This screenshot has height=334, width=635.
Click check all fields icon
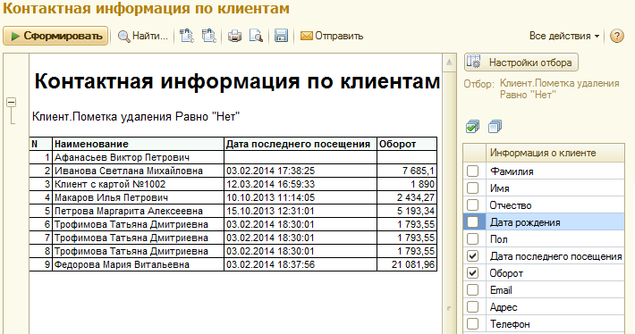[472, 127]
